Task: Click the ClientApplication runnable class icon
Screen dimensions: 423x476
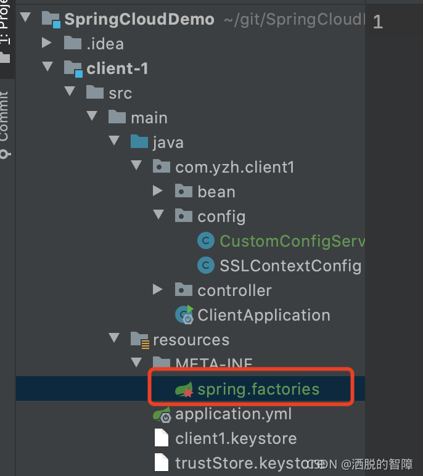Action: [184, 314]
